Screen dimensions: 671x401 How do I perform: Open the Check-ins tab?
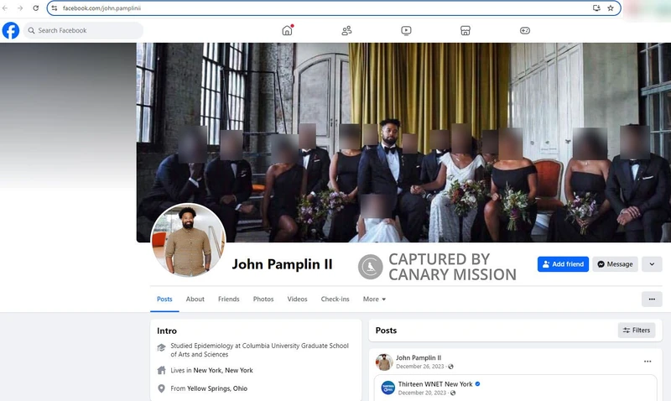click(335, 299)
